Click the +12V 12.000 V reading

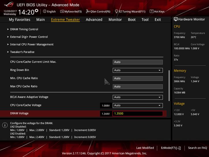(179, 114)
